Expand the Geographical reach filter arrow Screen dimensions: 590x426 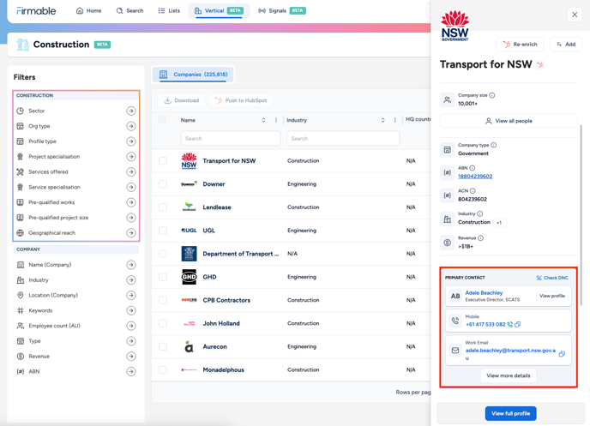point(131,233)
